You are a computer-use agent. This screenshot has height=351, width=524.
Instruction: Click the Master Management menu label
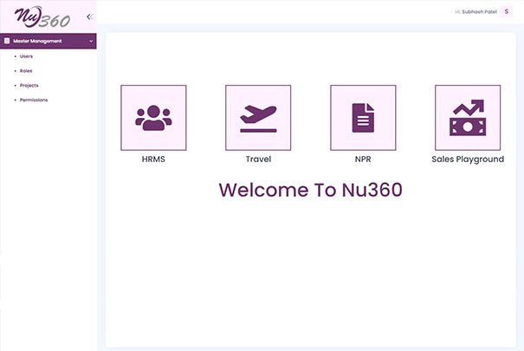37,41
